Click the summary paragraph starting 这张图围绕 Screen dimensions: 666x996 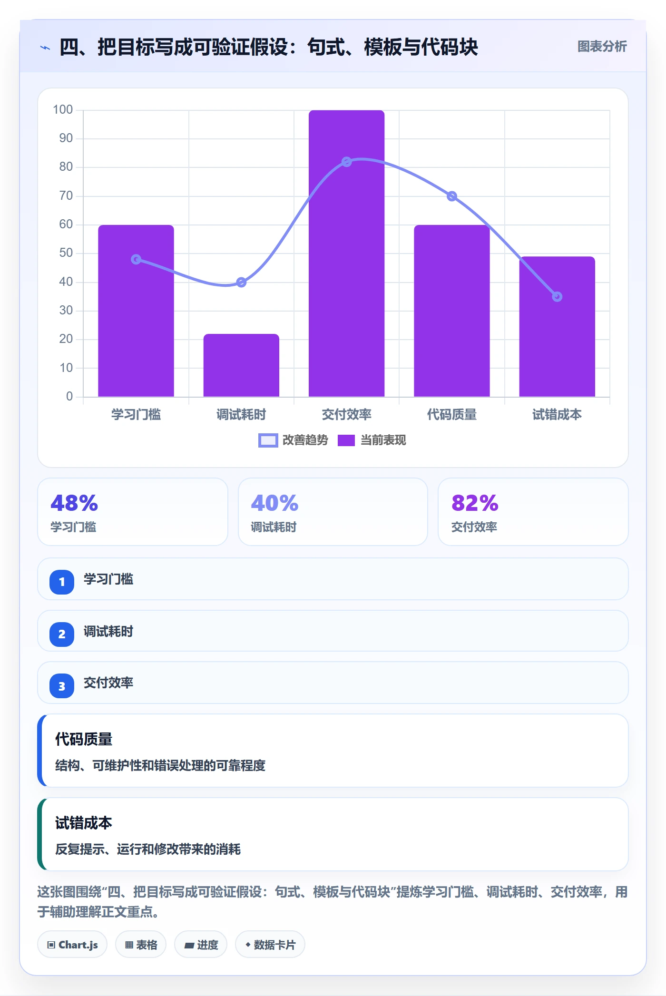(x=333, y=902)
